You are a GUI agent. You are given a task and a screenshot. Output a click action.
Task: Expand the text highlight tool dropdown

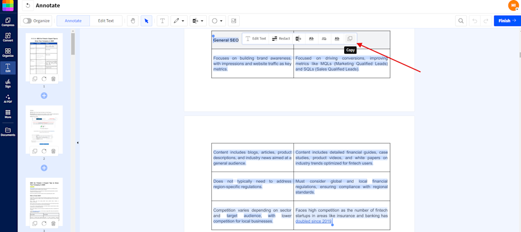[x=202, y=21]
